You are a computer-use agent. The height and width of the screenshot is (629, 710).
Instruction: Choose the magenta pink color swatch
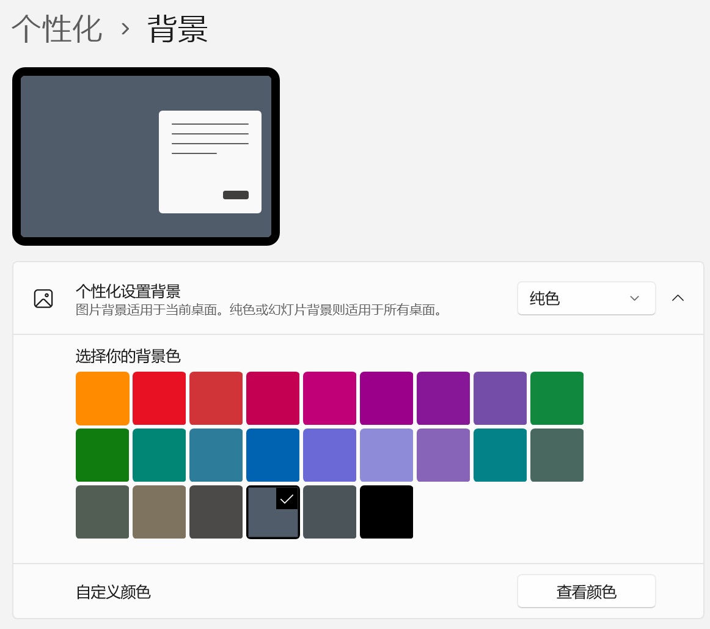click(330, 399)
